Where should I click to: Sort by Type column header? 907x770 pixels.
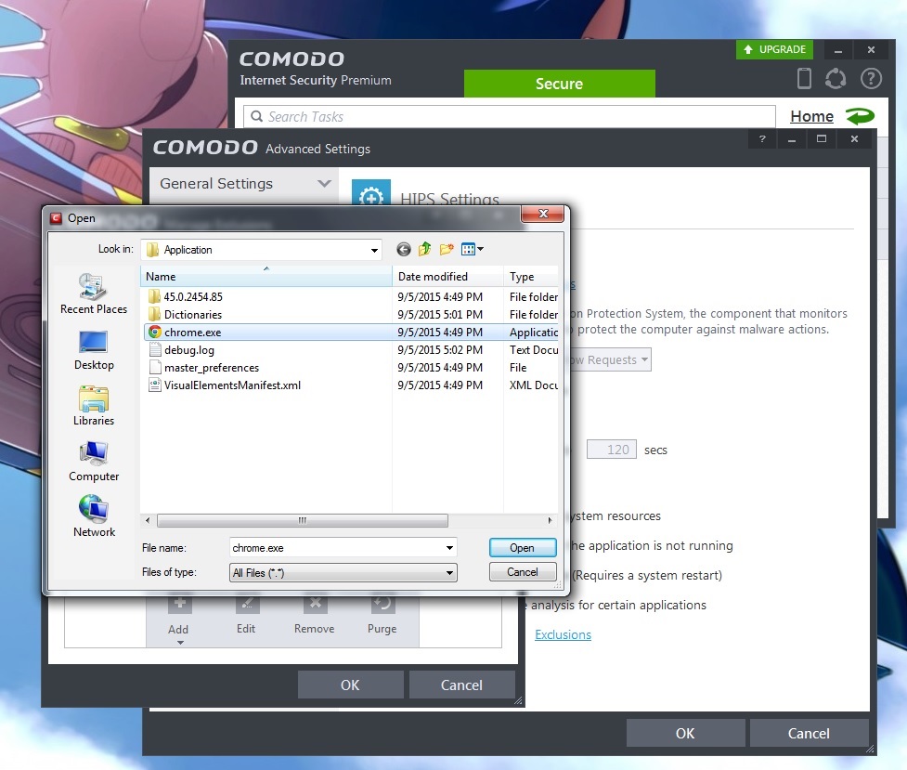531,277
